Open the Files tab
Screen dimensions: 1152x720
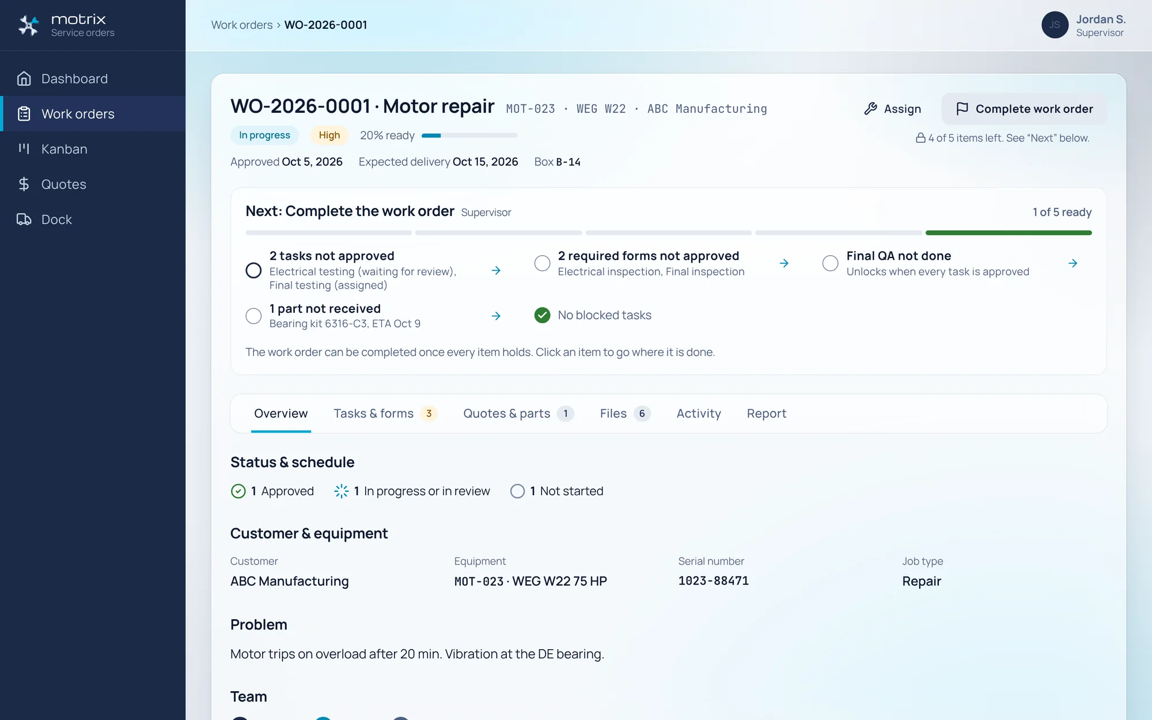tap(625, 414)
